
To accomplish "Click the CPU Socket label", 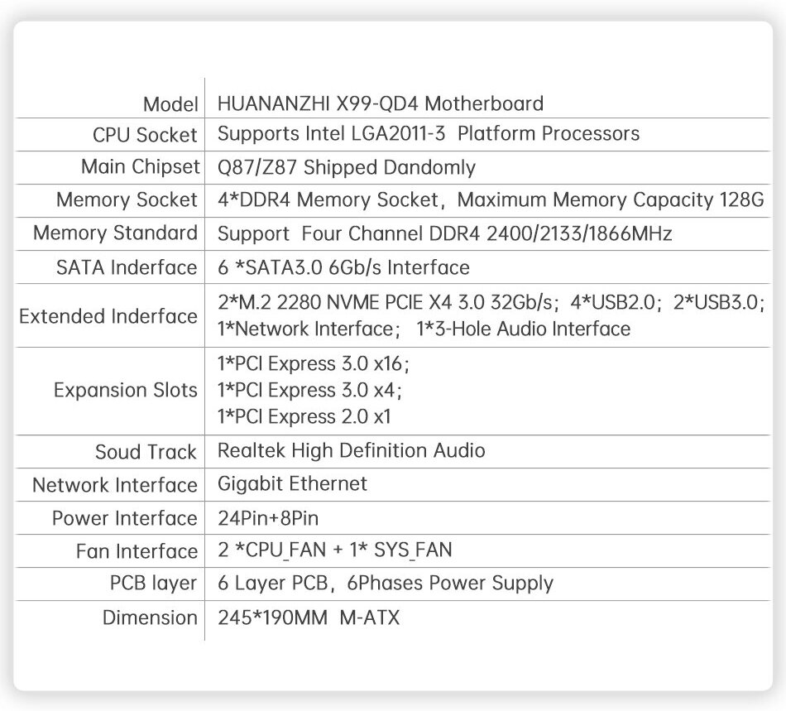I will coord(145,135).
